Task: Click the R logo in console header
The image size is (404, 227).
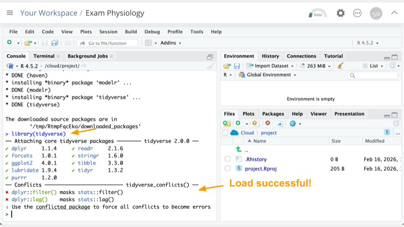Action: click(x=10, y=66)
